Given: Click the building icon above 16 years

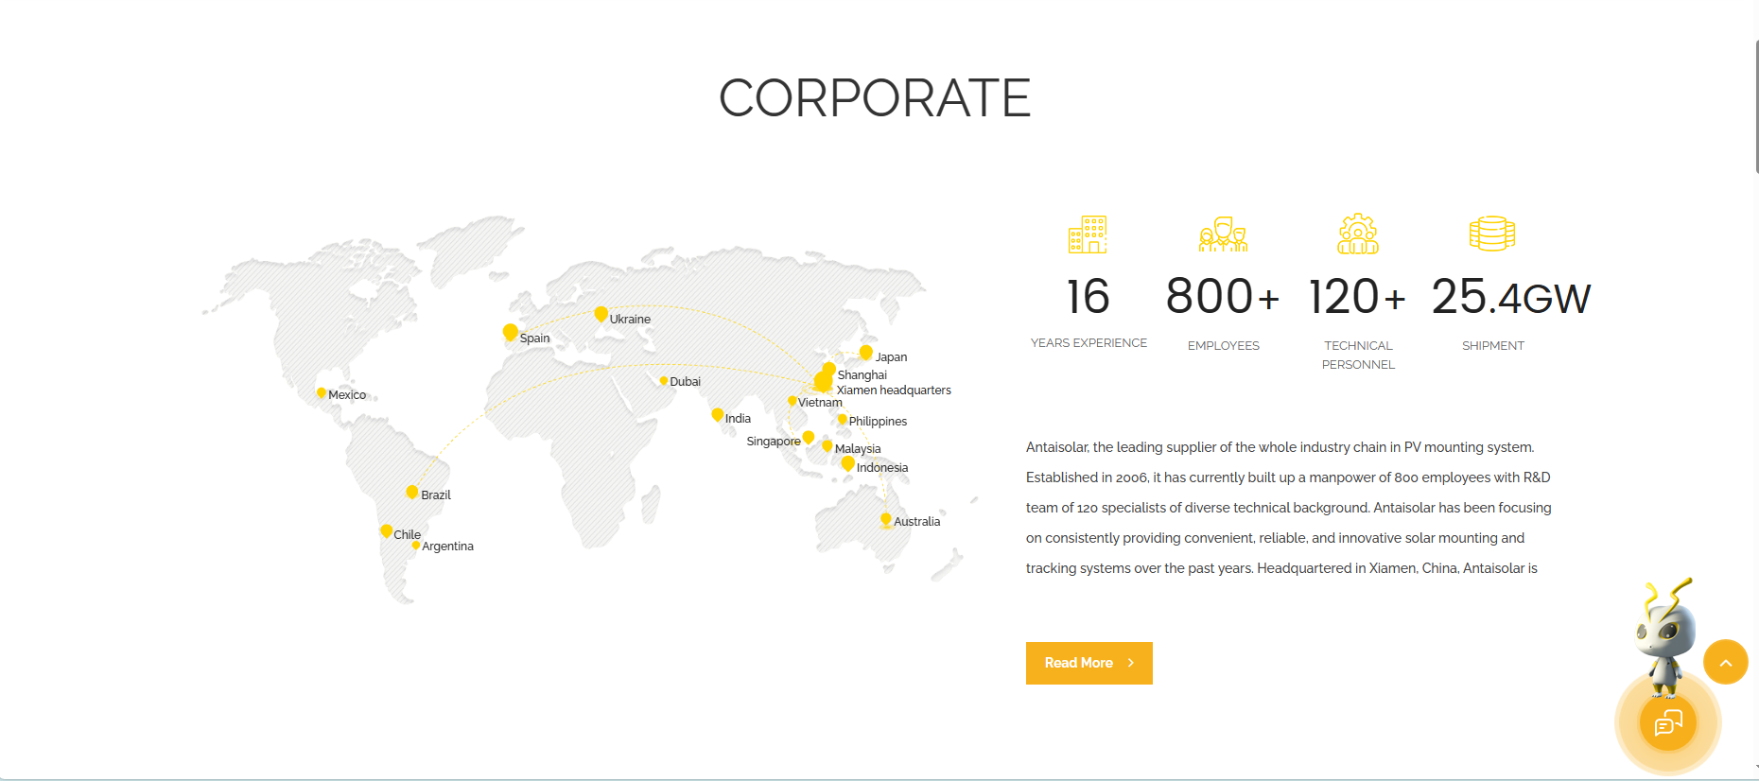Looking at the screenshot, I should pos(1088,234).
